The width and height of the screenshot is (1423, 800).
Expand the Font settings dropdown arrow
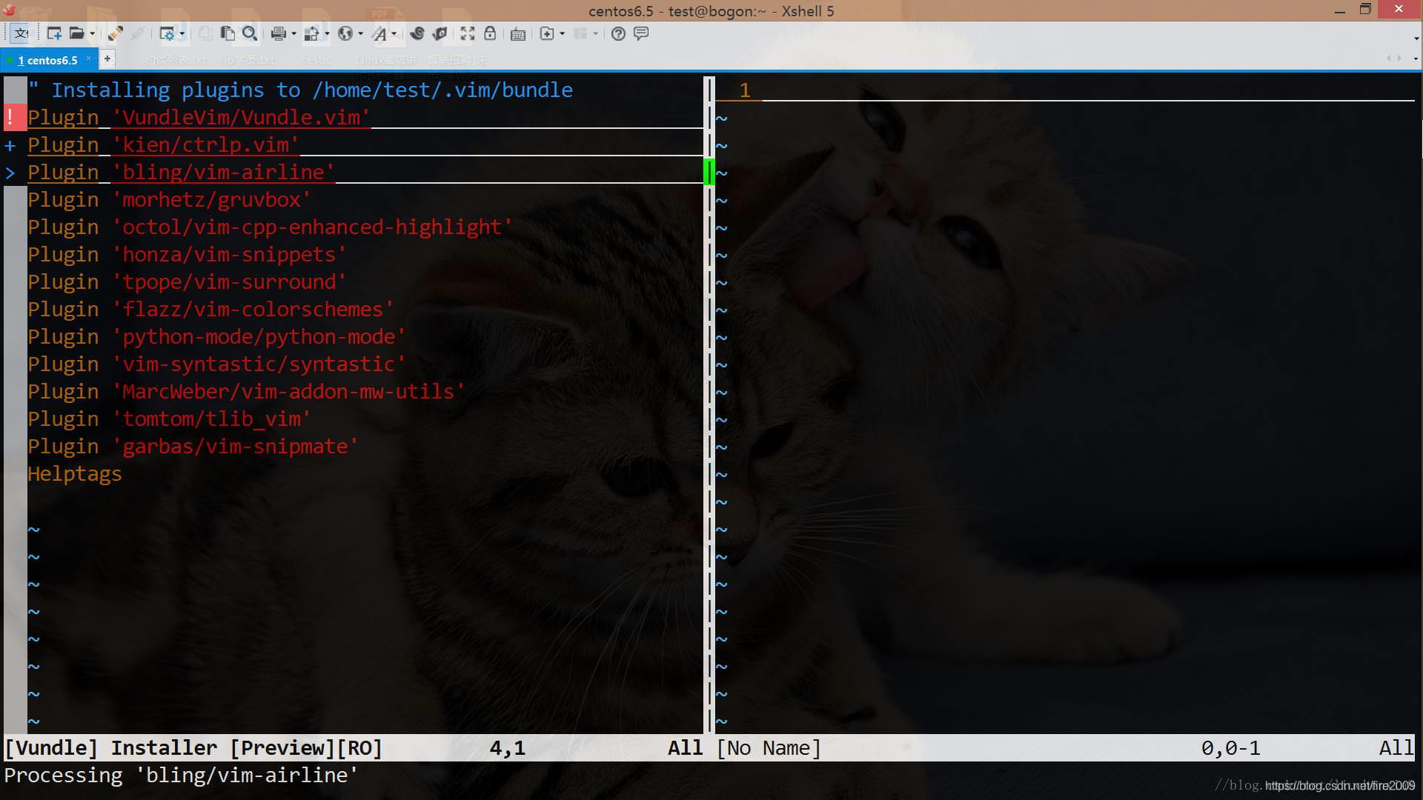394,33
